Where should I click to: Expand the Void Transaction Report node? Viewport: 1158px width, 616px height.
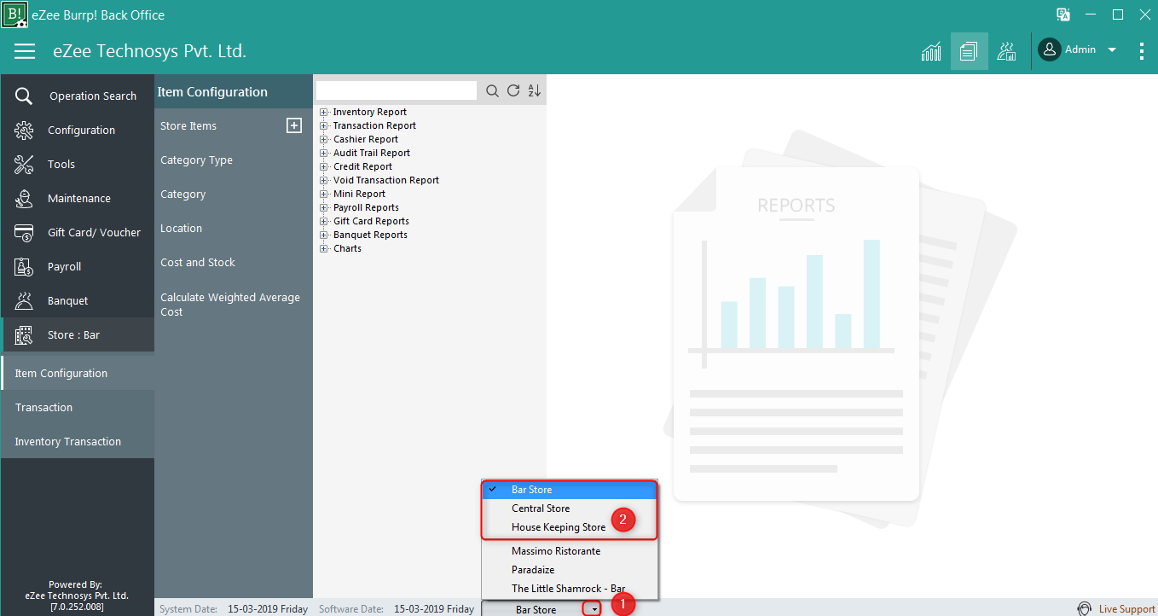pos(324,180)
